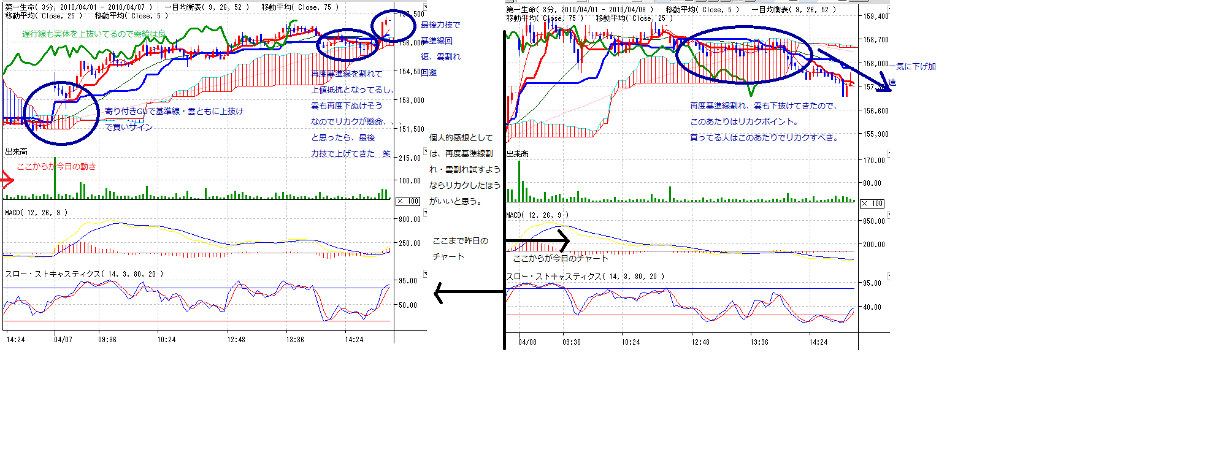Click the tallest green volume bar in left chart
The width and height of the screenshot is (1223, 471).
[55, 178]
